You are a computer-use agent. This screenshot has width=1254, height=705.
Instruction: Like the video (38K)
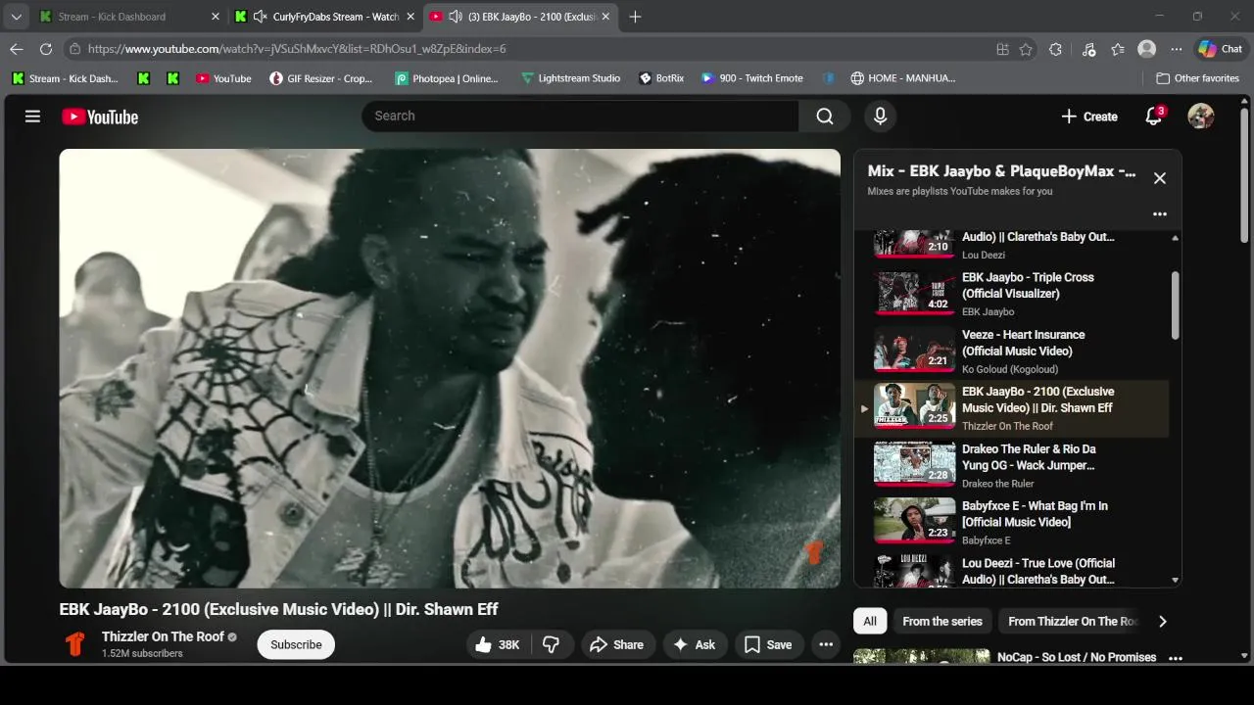(x=499, y=644)
